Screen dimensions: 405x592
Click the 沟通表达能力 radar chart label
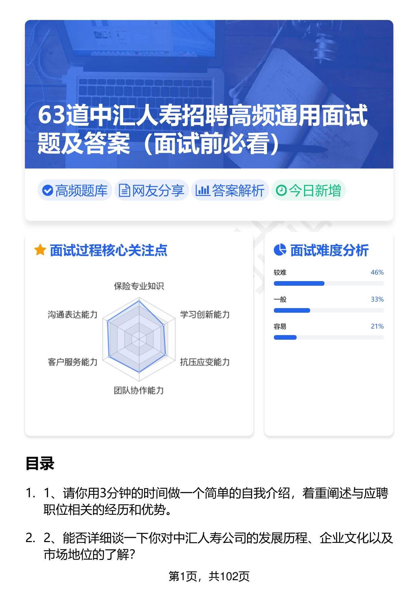[x=73, y=315]
